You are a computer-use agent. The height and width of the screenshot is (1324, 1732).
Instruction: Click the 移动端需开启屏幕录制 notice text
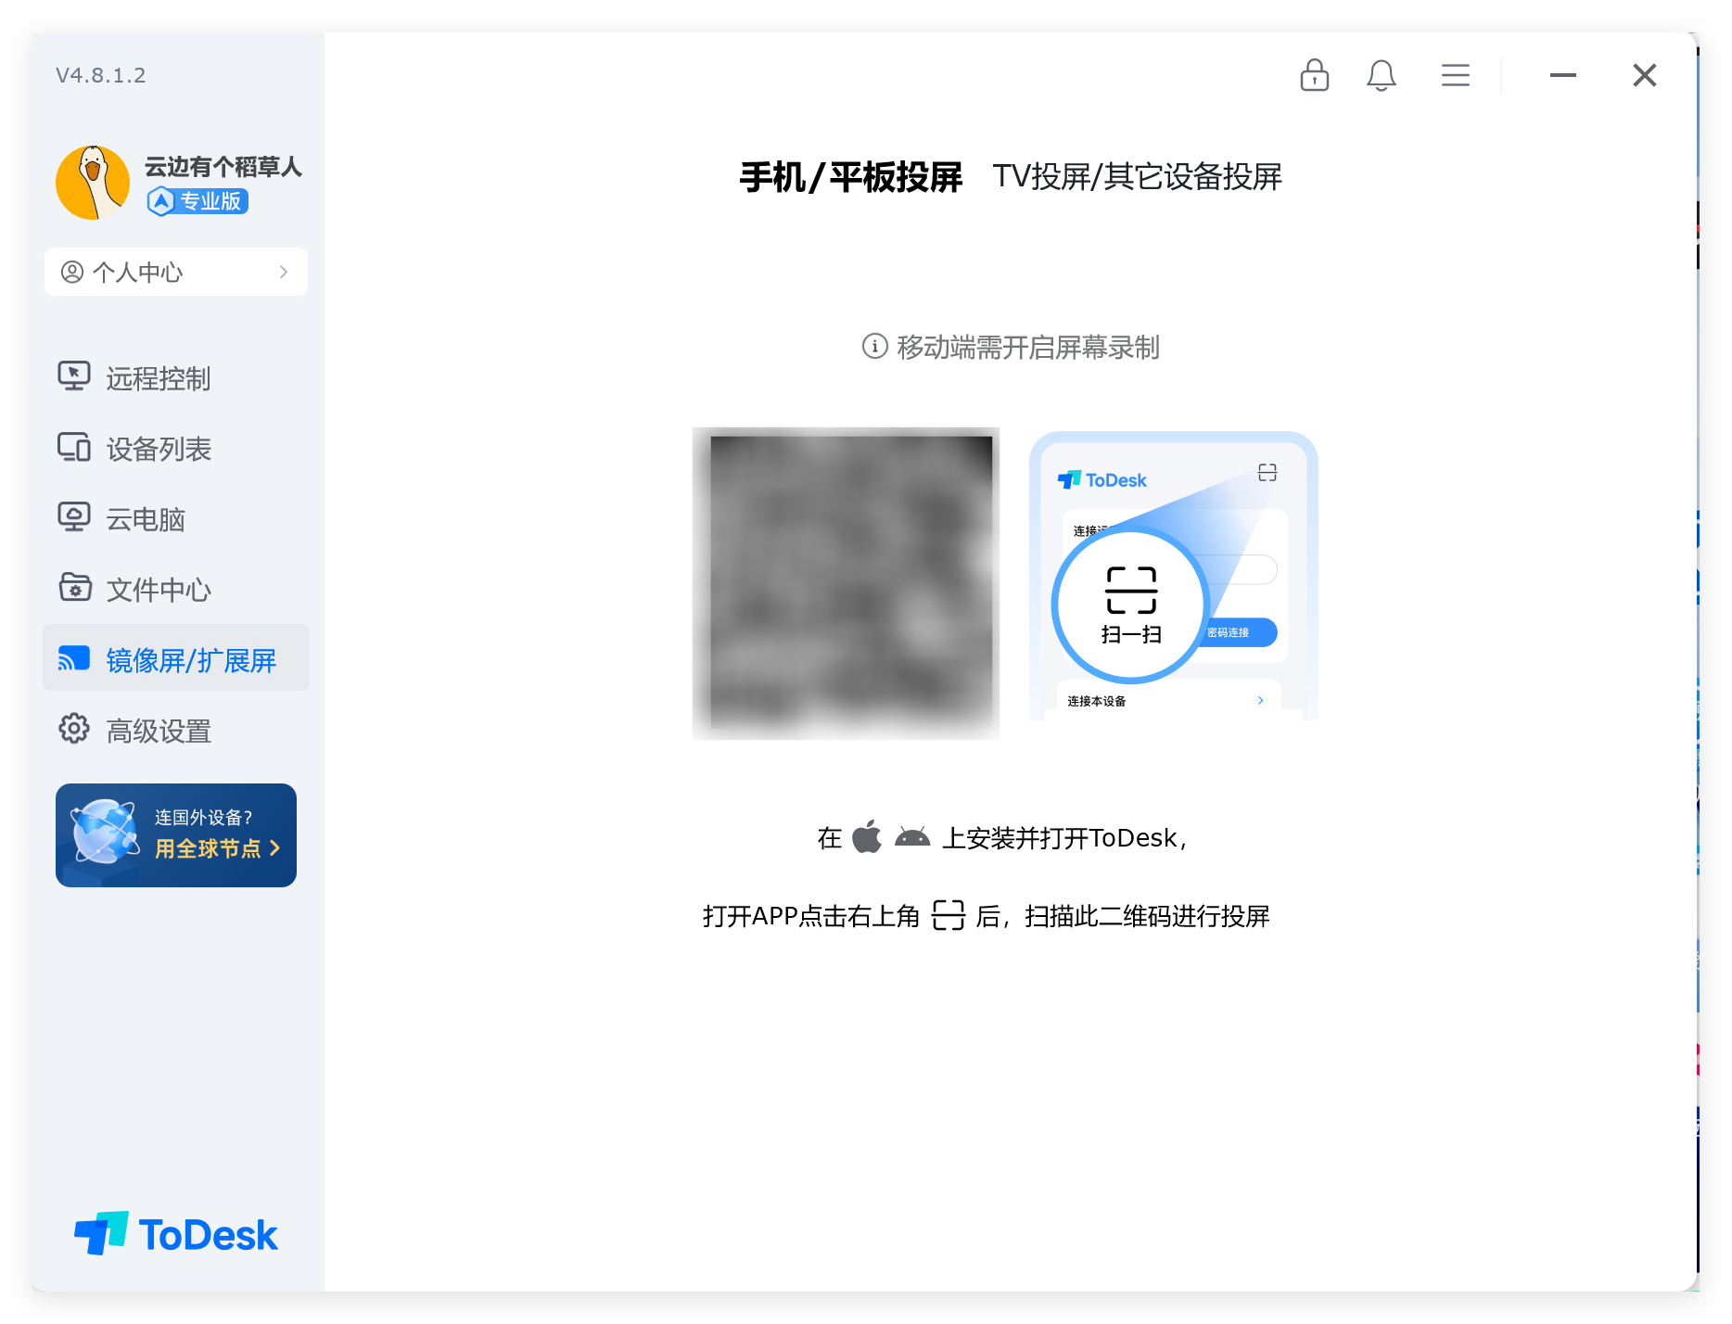[x=1028, y=348]
